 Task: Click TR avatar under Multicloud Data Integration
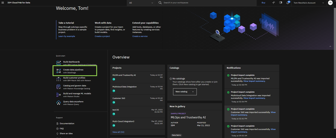[114, 91]
